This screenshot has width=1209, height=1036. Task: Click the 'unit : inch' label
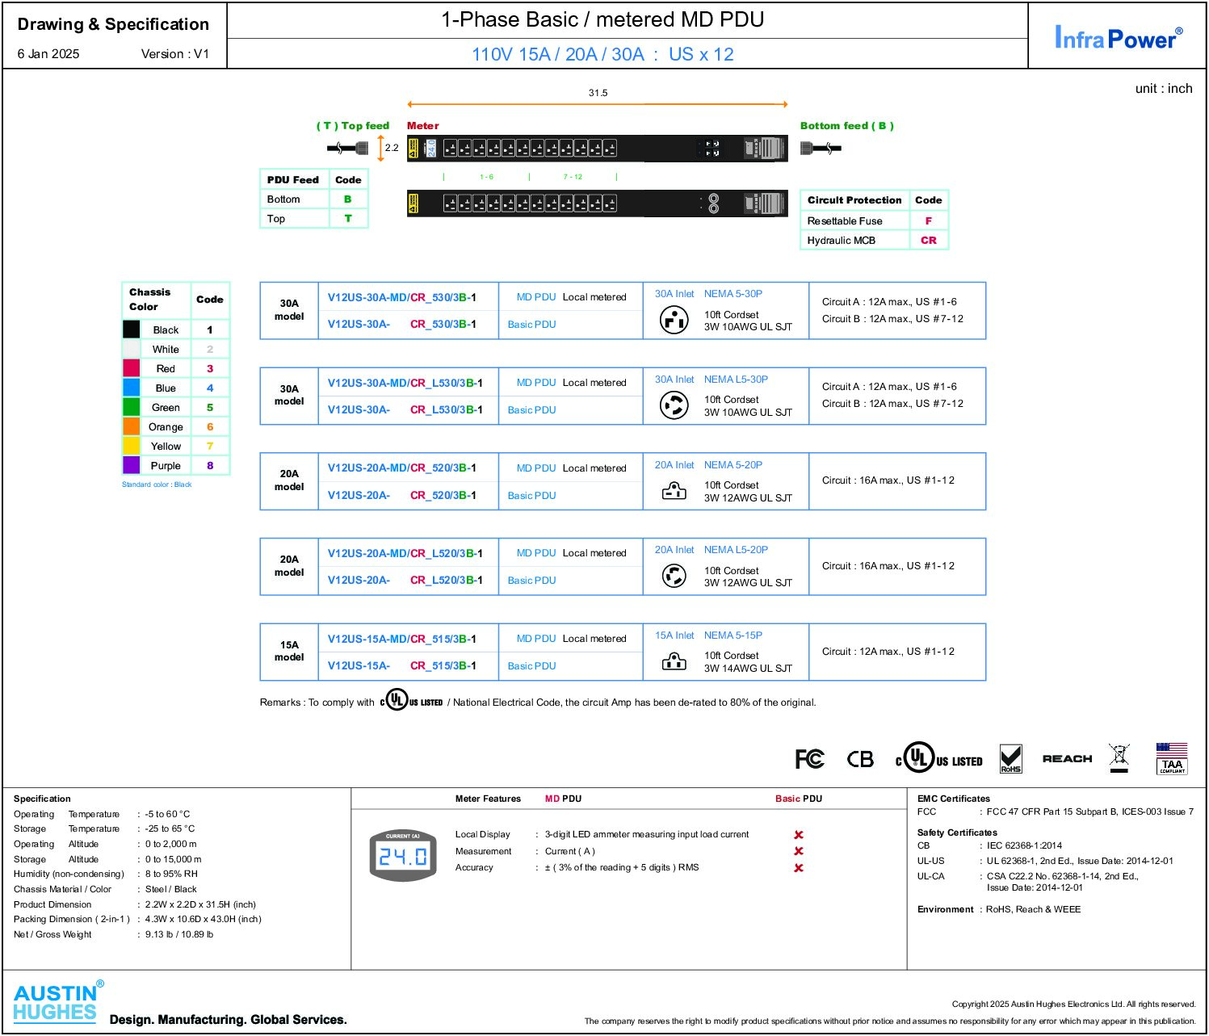pyautogui.click(x=1164, y=88)
